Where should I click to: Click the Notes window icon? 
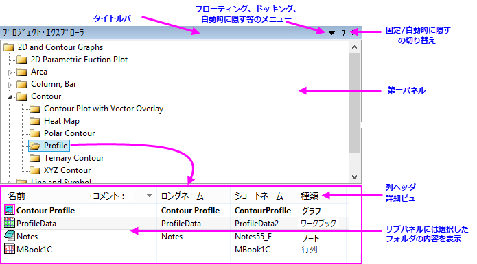(10, 236)
